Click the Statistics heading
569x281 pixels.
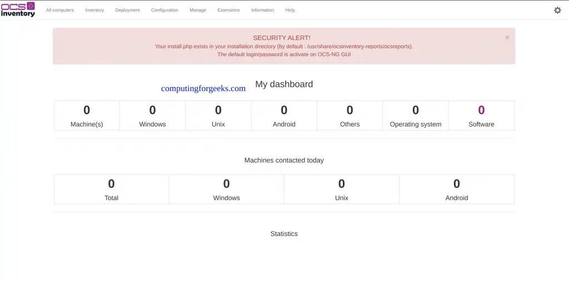tap(284, 234)
